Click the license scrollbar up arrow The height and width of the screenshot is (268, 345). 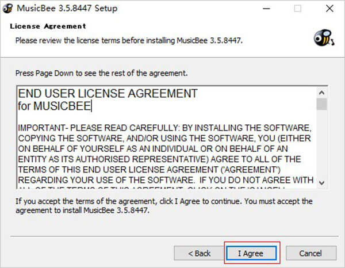coord(321,93)
